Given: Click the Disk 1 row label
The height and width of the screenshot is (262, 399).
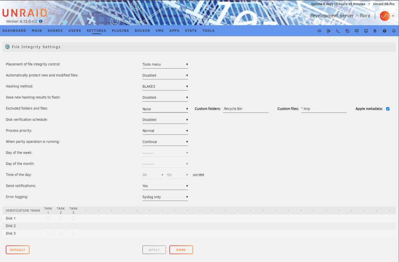Looking at the screenshot, I should [x=11, y=218].
